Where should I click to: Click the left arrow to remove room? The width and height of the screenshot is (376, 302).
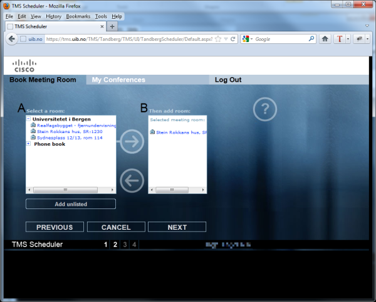tap(132, 181)
